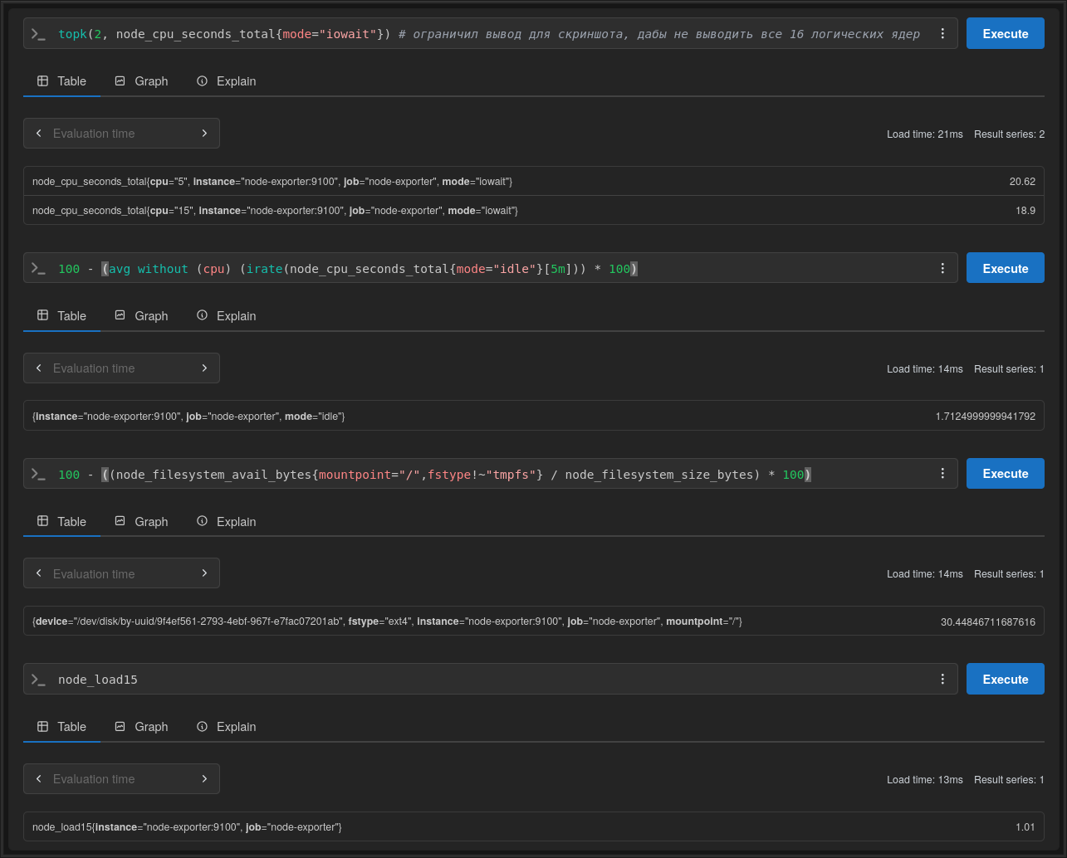This screenshot has width=1067, height=858.
Task: Click kebab menu of the filesystem usage query
Action: tap(942, 474)
